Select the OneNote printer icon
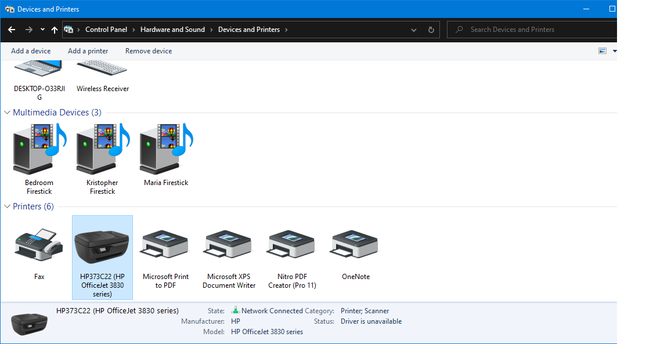 click(x=355, y=245)
